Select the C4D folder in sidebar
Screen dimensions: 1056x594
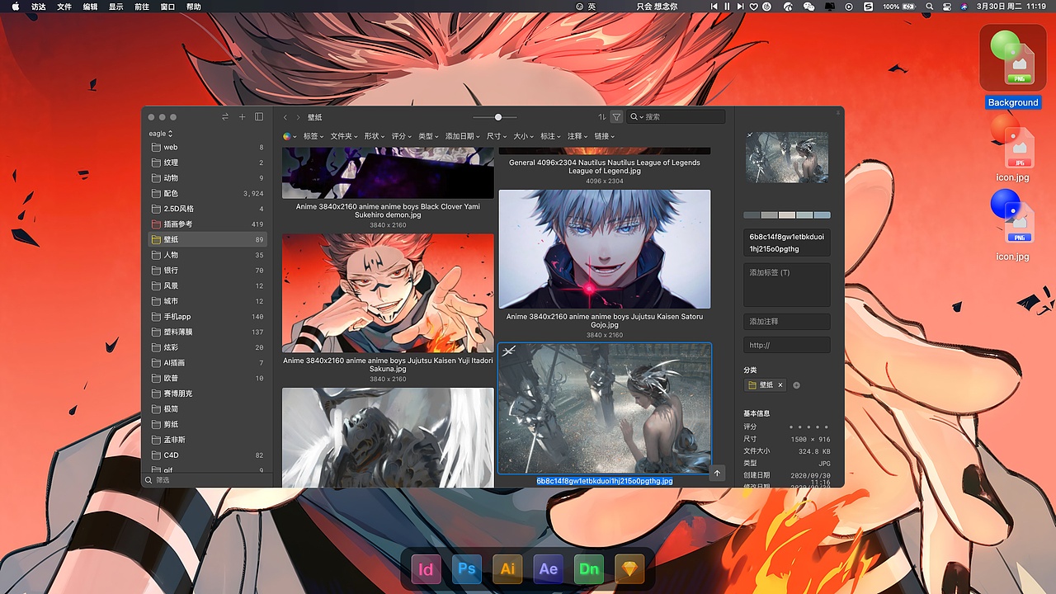(x=206, y=455)
